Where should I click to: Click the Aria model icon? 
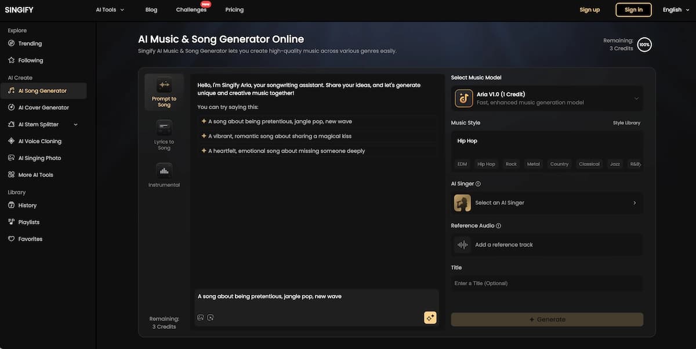click(x=463, y=99)
